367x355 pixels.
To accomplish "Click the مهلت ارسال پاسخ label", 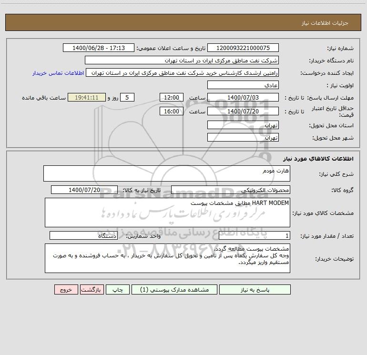I will pos(330,98).
